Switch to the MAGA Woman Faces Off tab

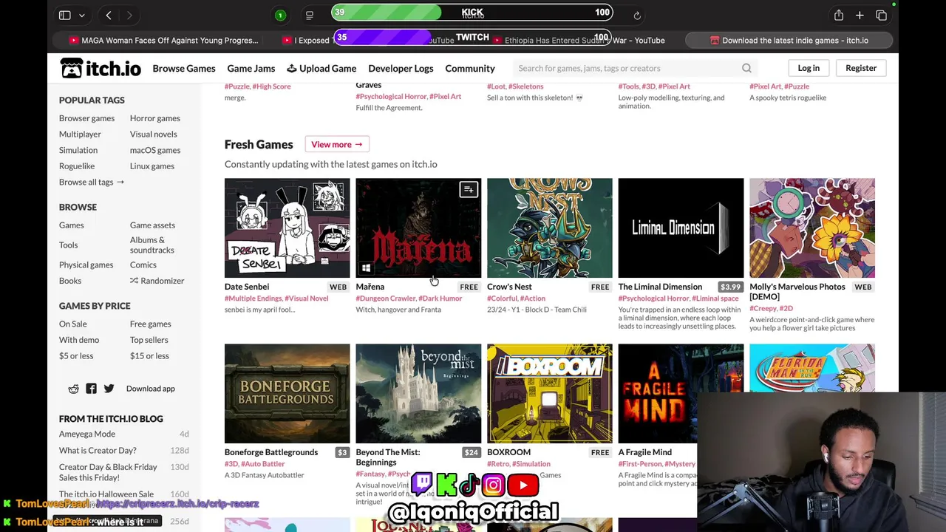point(163,40)
